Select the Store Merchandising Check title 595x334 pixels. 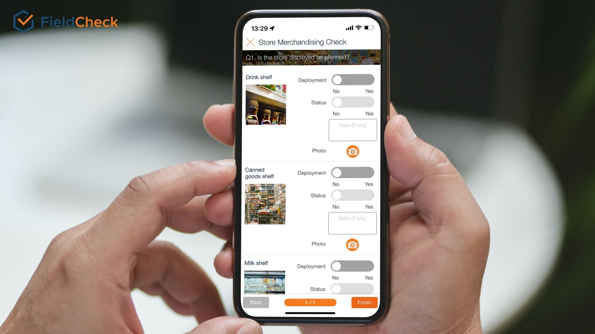[309, 42]
